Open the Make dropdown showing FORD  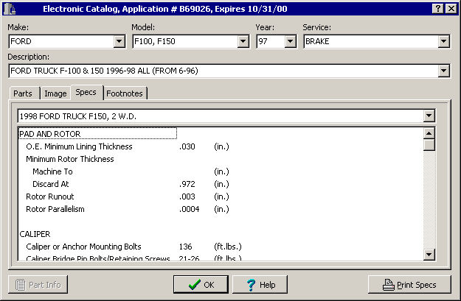coord(119,42)
